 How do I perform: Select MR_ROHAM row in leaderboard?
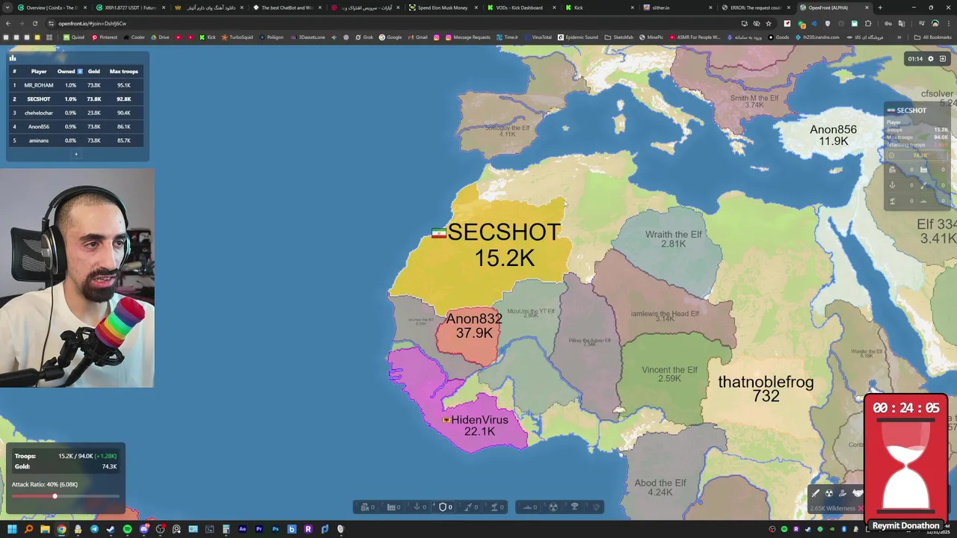point(78,85)
